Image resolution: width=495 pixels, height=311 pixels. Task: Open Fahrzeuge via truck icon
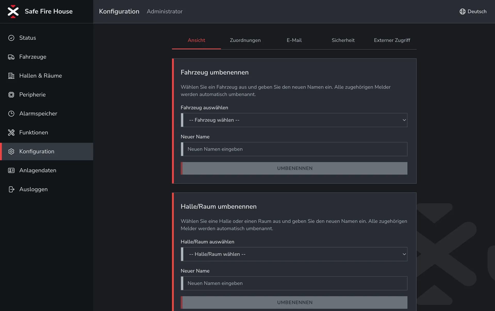11,57
